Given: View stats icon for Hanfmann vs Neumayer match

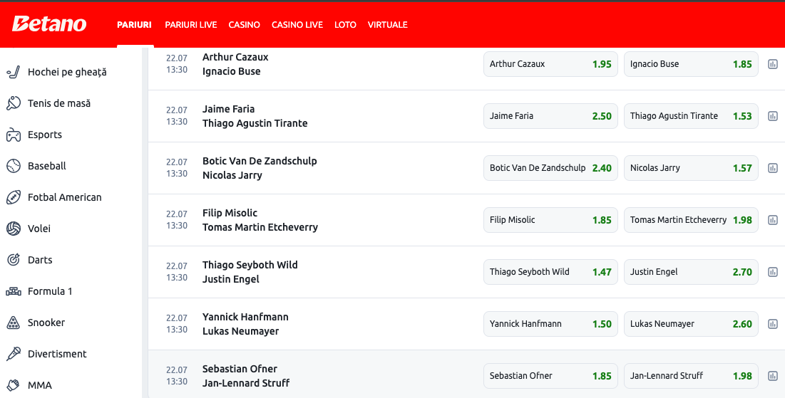Looking at the screenshot, I should click(772, 324).
